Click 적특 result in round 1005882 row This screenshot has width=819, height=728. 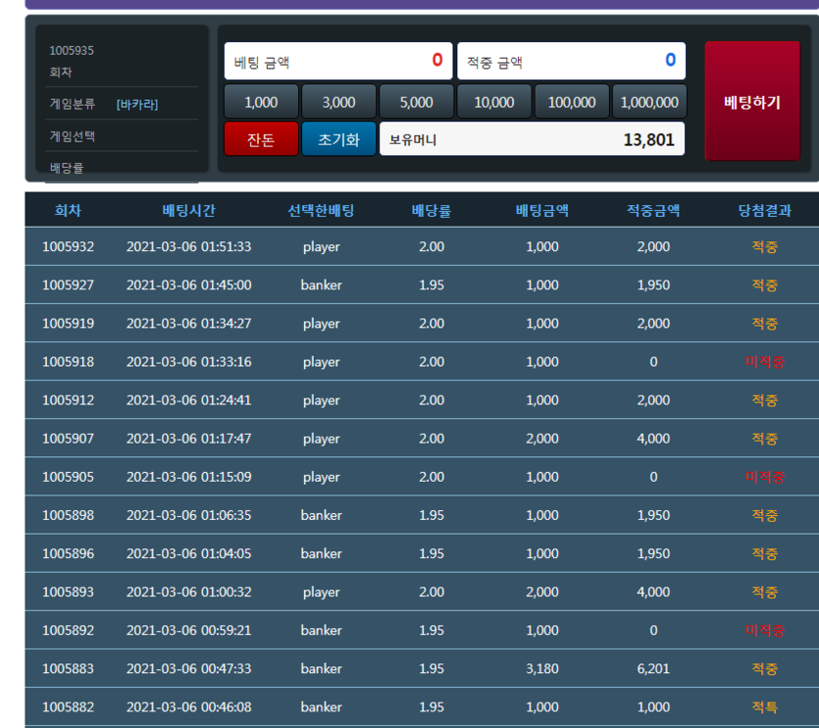765,707
